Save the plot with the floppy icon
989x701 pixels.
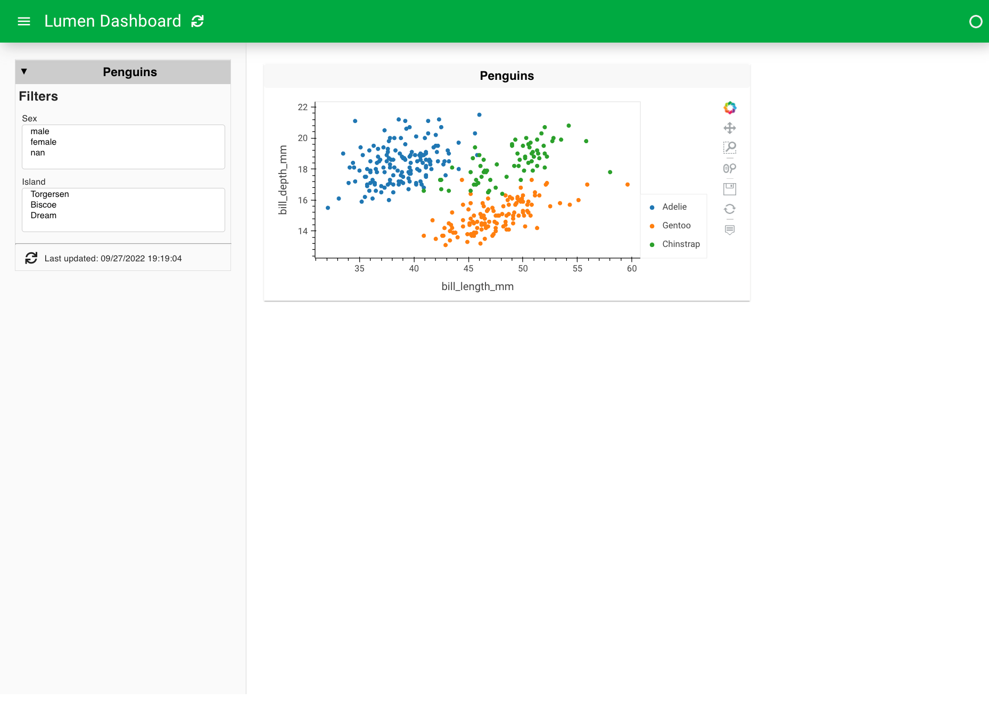730,189
